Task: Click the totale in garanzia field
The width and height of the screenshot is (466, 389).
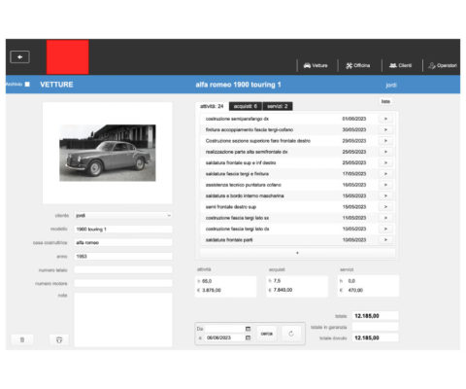Action: [x=375, y=327]
